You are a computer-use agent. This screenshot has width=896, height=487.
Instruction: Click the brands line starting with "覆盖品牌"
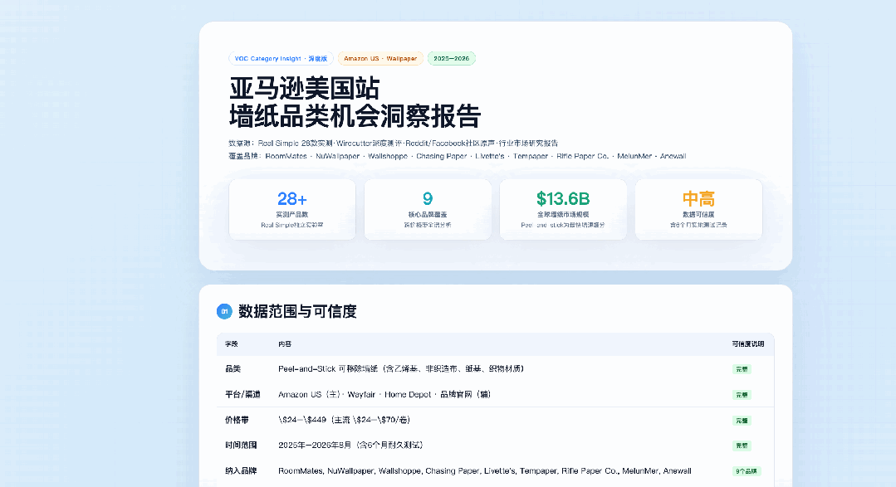point(458,156)
